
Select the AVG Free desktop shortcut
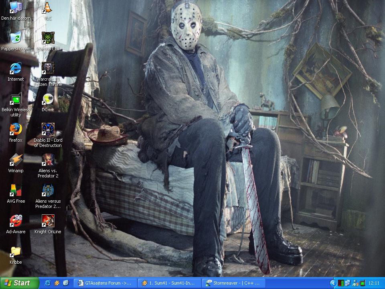(x=16, y=193)
